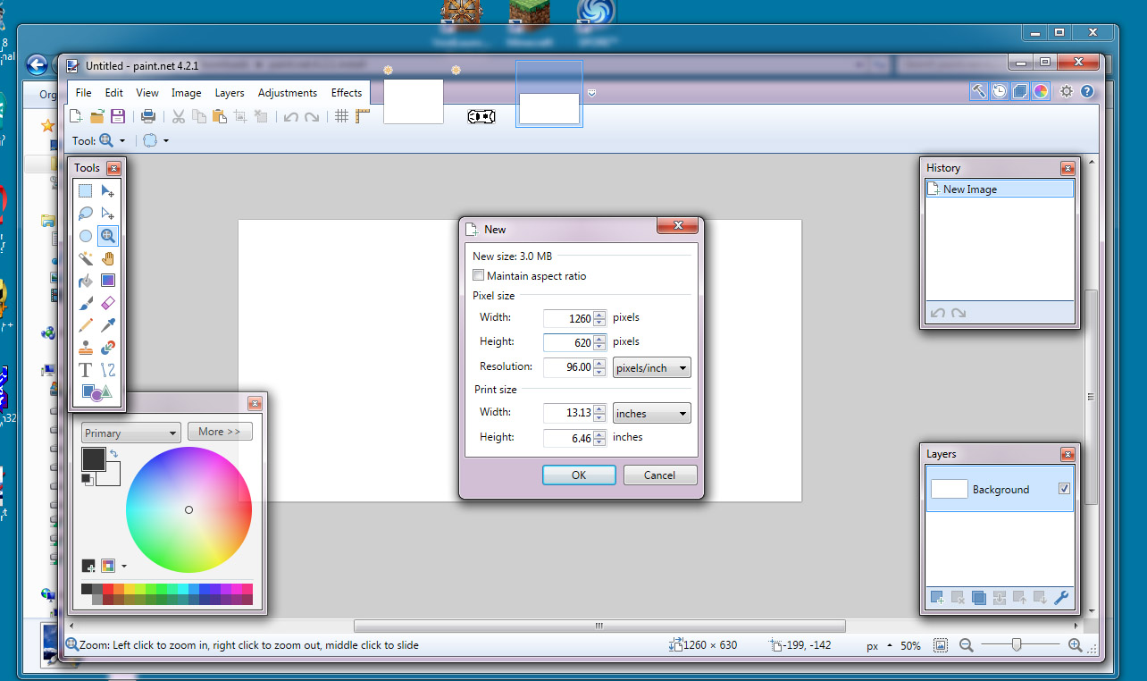1147x681 pixels.
Task: Open the palette options dropdown arrow
Action: point(123,566)
